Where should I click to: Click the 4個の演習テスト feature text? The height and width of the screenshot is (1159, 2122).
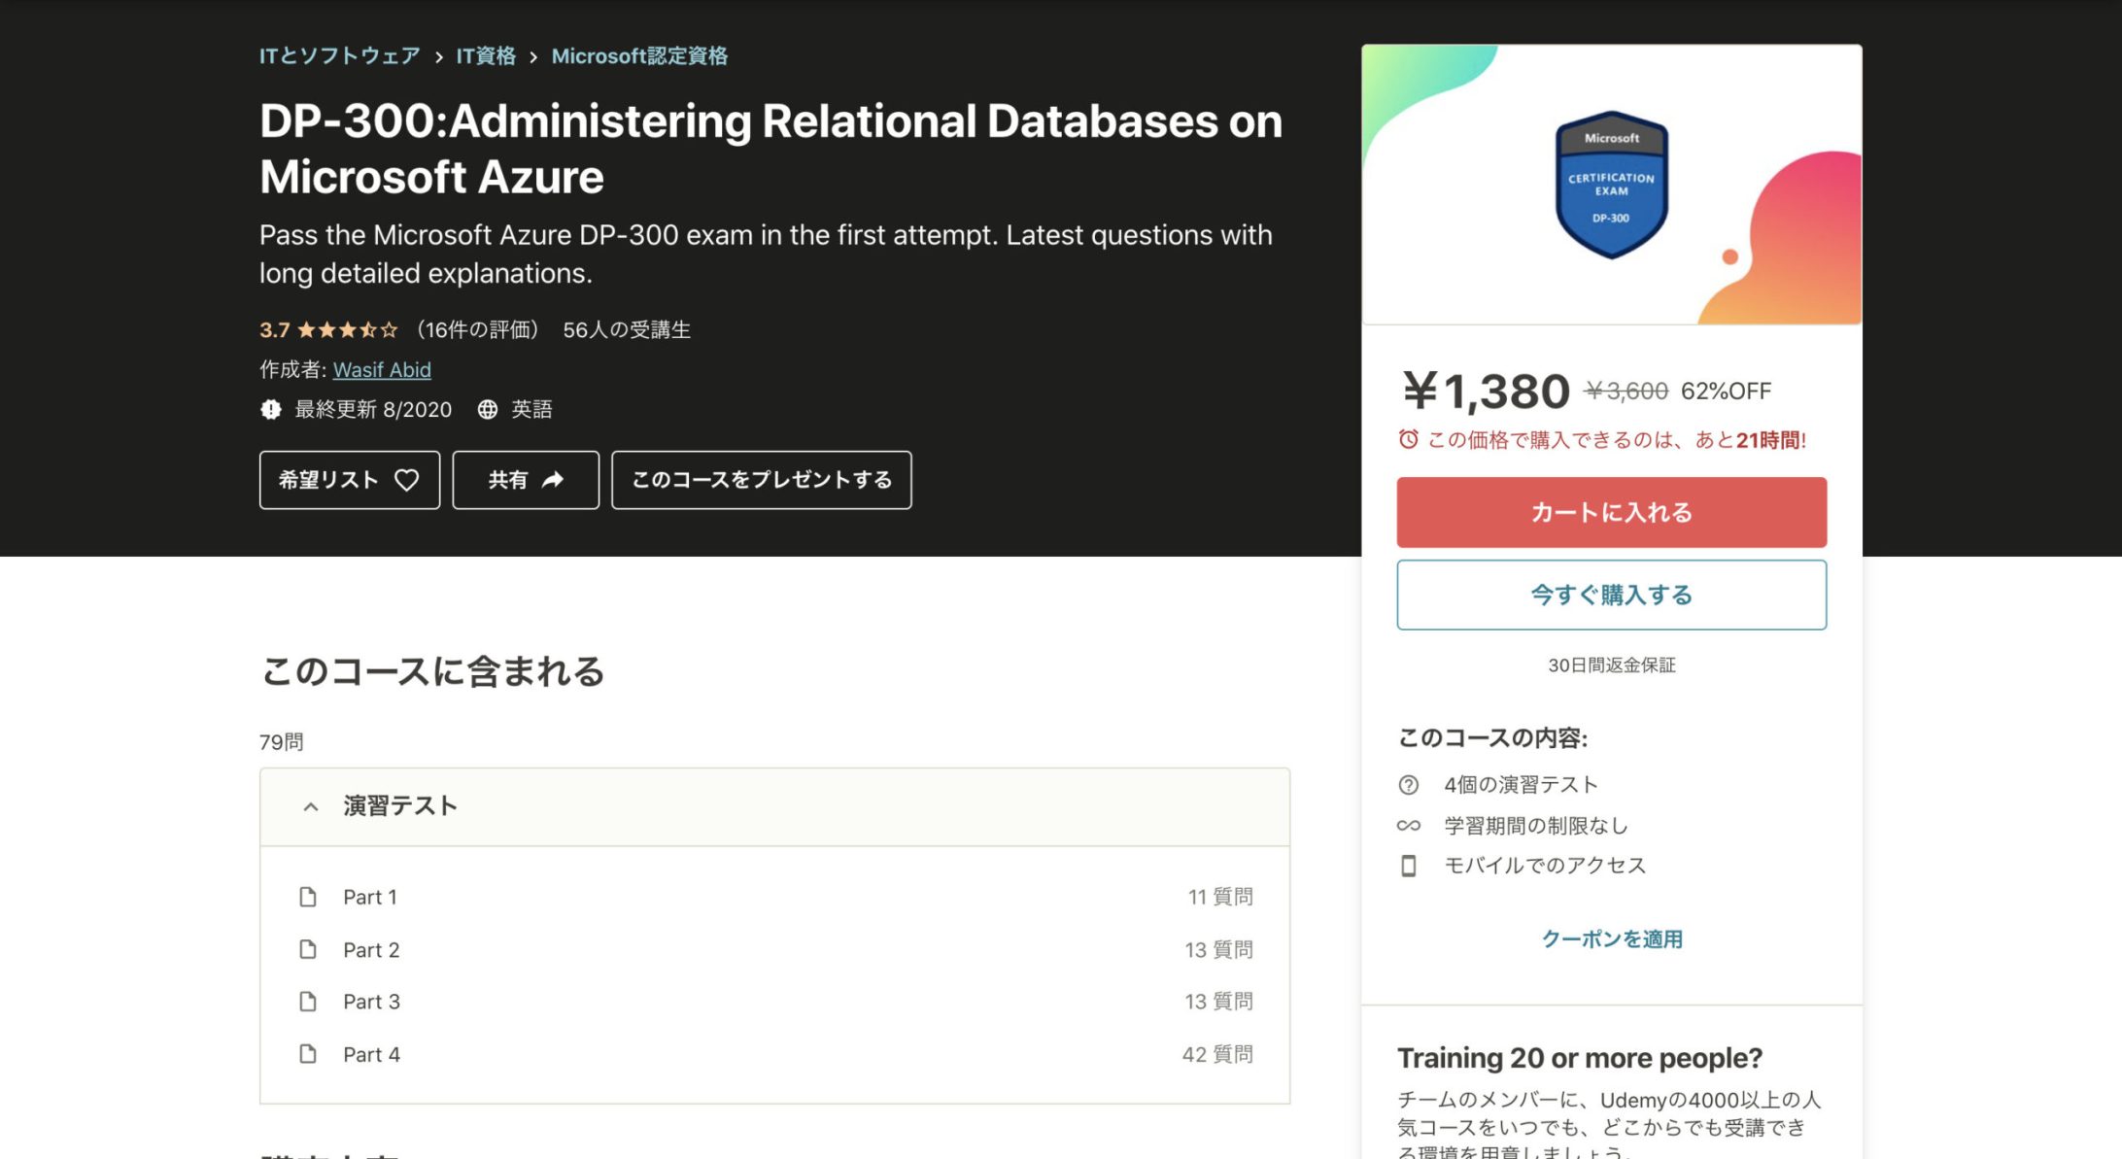click(x=1521, y=785)
